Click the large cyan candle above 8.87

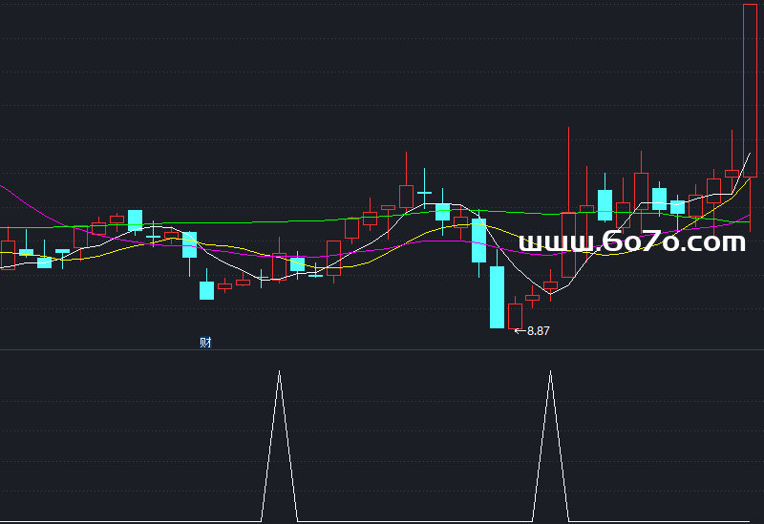click(x=497, y=297)
